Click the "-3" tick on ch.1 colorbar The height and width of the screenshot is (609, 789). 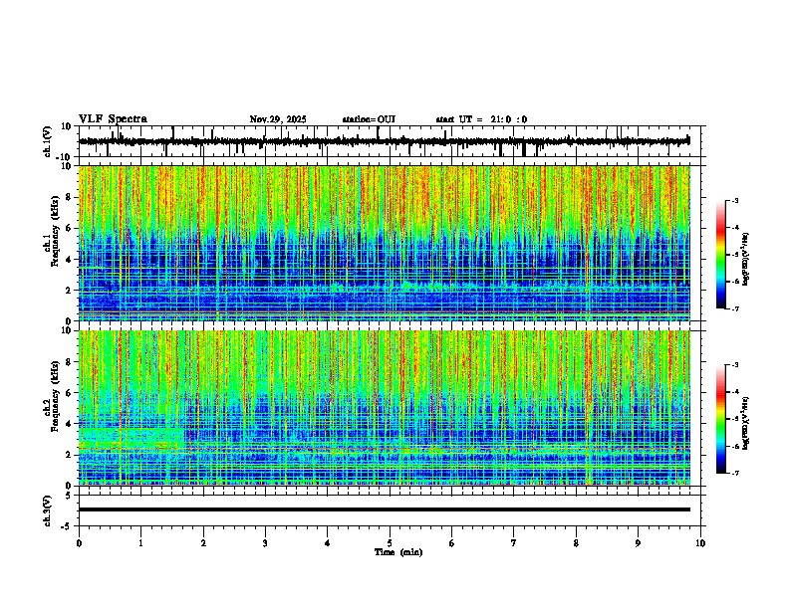point(734,201)
